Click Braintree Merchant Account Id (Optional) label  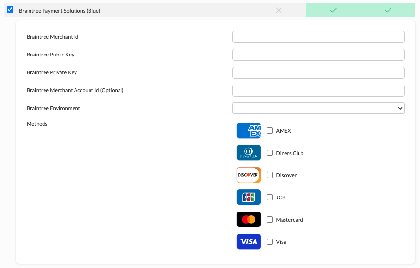75,91
